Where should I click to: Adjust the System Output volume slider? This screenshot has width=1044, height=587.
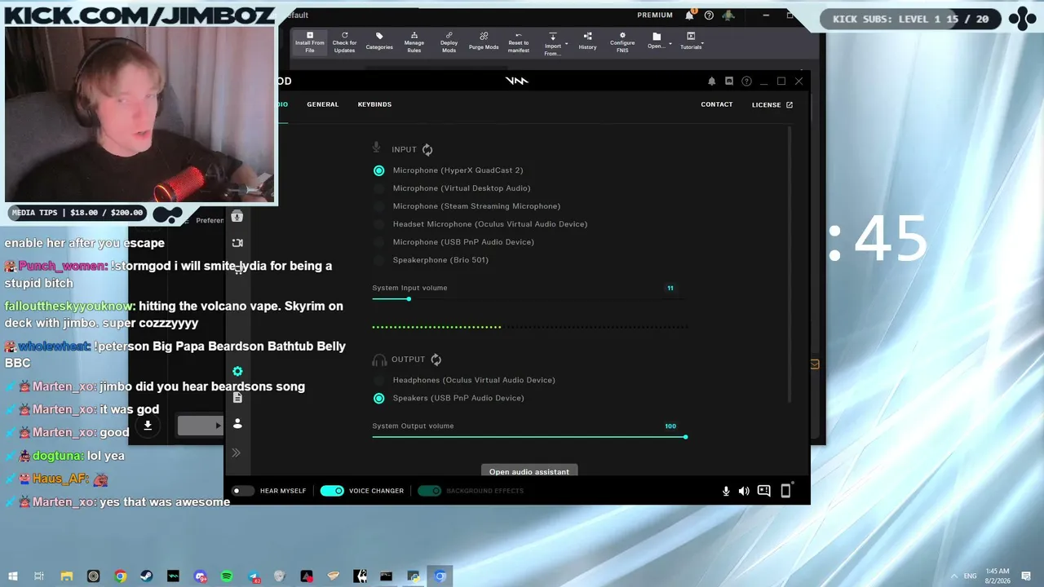(529, 437)
